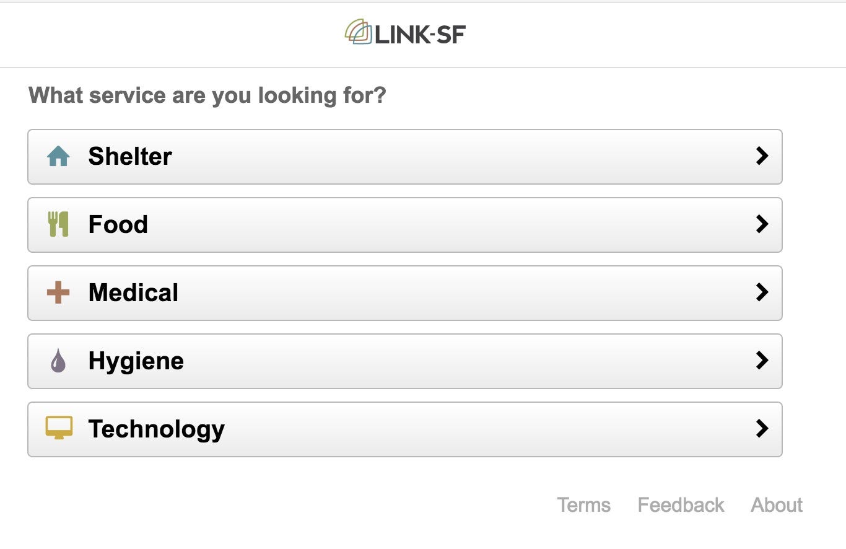Expand the Food row chevron arrow
The image size is (846, 549).
click(762, 224)
